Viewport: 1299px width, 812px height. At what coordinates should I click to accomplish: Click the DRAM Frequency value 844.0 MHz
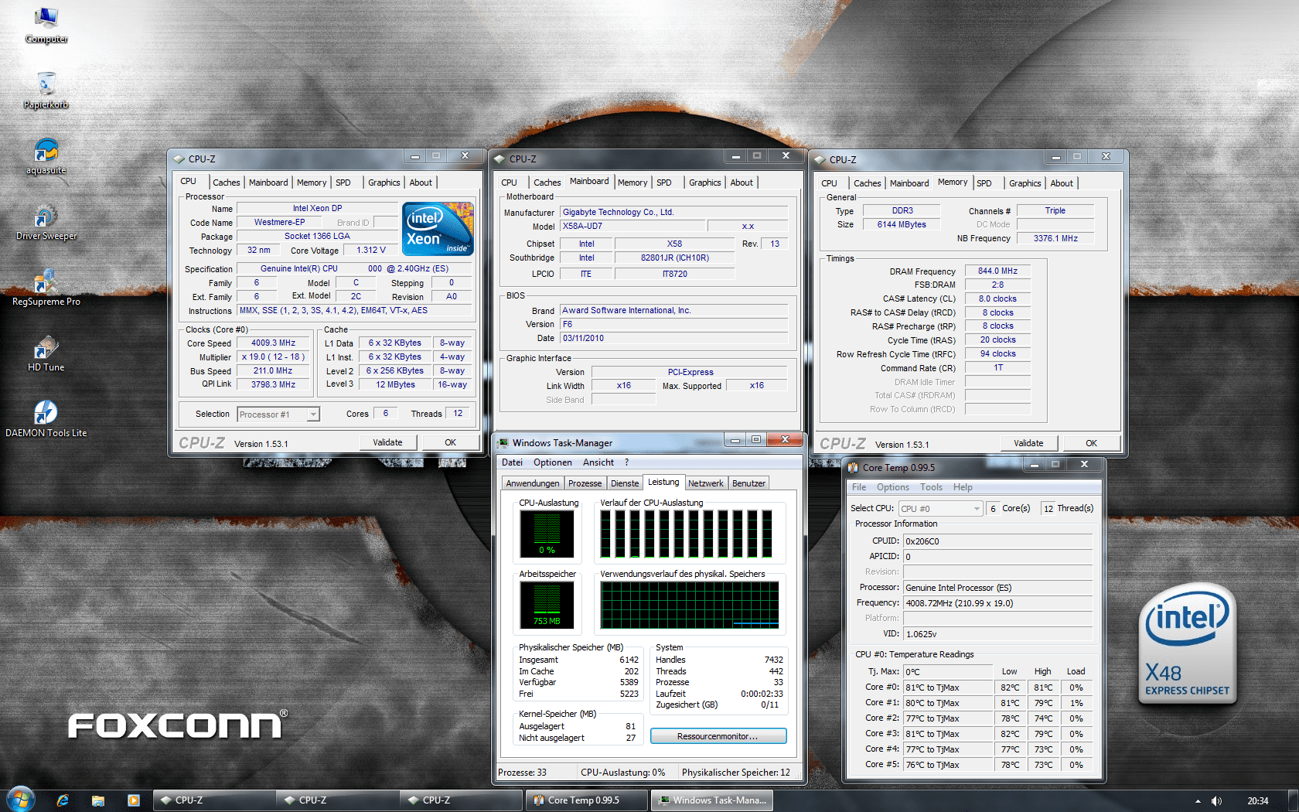click(x=997, y=271)
